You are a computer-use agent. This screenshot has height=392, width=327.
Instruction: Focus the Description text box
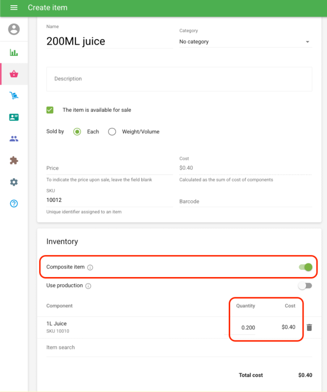tap(179, 79)
